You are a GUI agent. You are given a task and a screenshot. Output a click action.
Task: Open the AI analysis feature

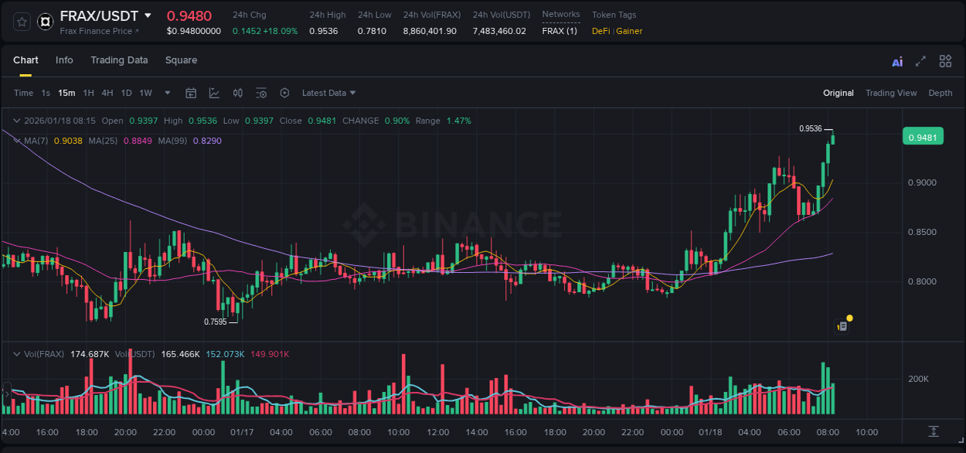point(897,60)
